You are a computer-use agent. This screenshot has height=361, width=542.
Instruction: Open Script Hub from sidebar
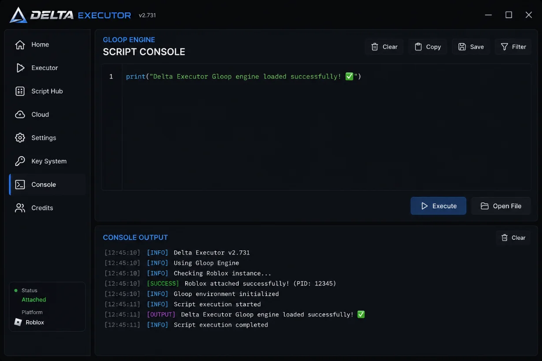tap(47, 91)
